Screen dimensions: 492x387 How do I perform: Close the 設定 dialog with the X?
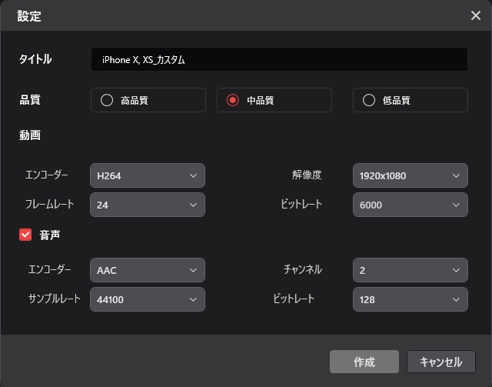pyautogui.click(x=476, y=15)
